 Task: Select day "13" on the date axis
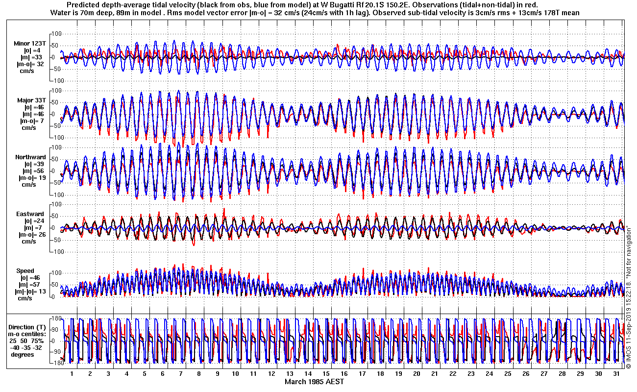pyautogui.click(x=289, y=374)
